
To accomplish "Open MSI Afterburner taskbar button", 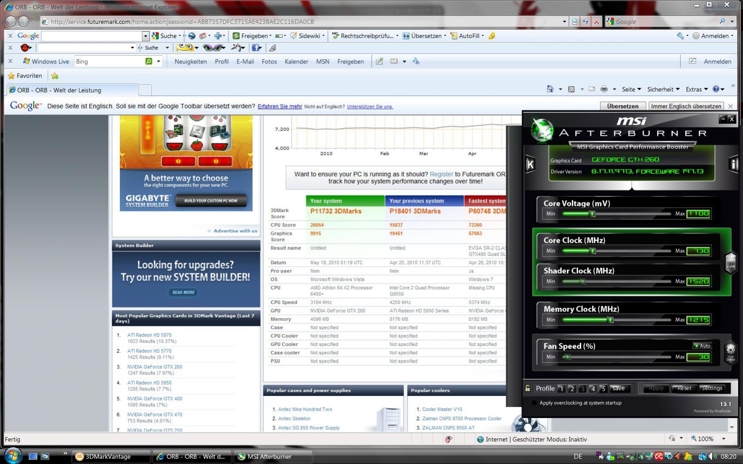I will 273,456.
